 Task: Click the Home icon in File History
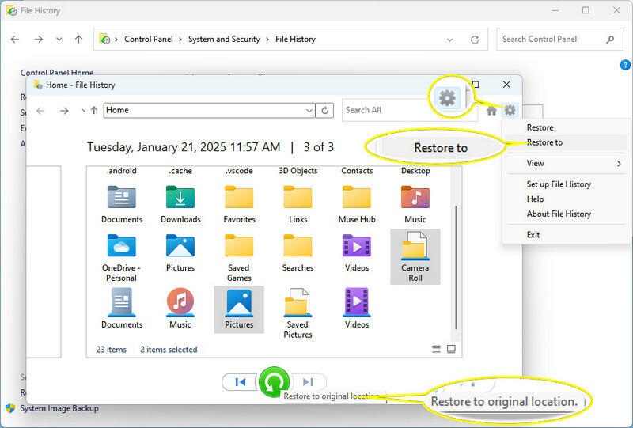coord(492,111)
